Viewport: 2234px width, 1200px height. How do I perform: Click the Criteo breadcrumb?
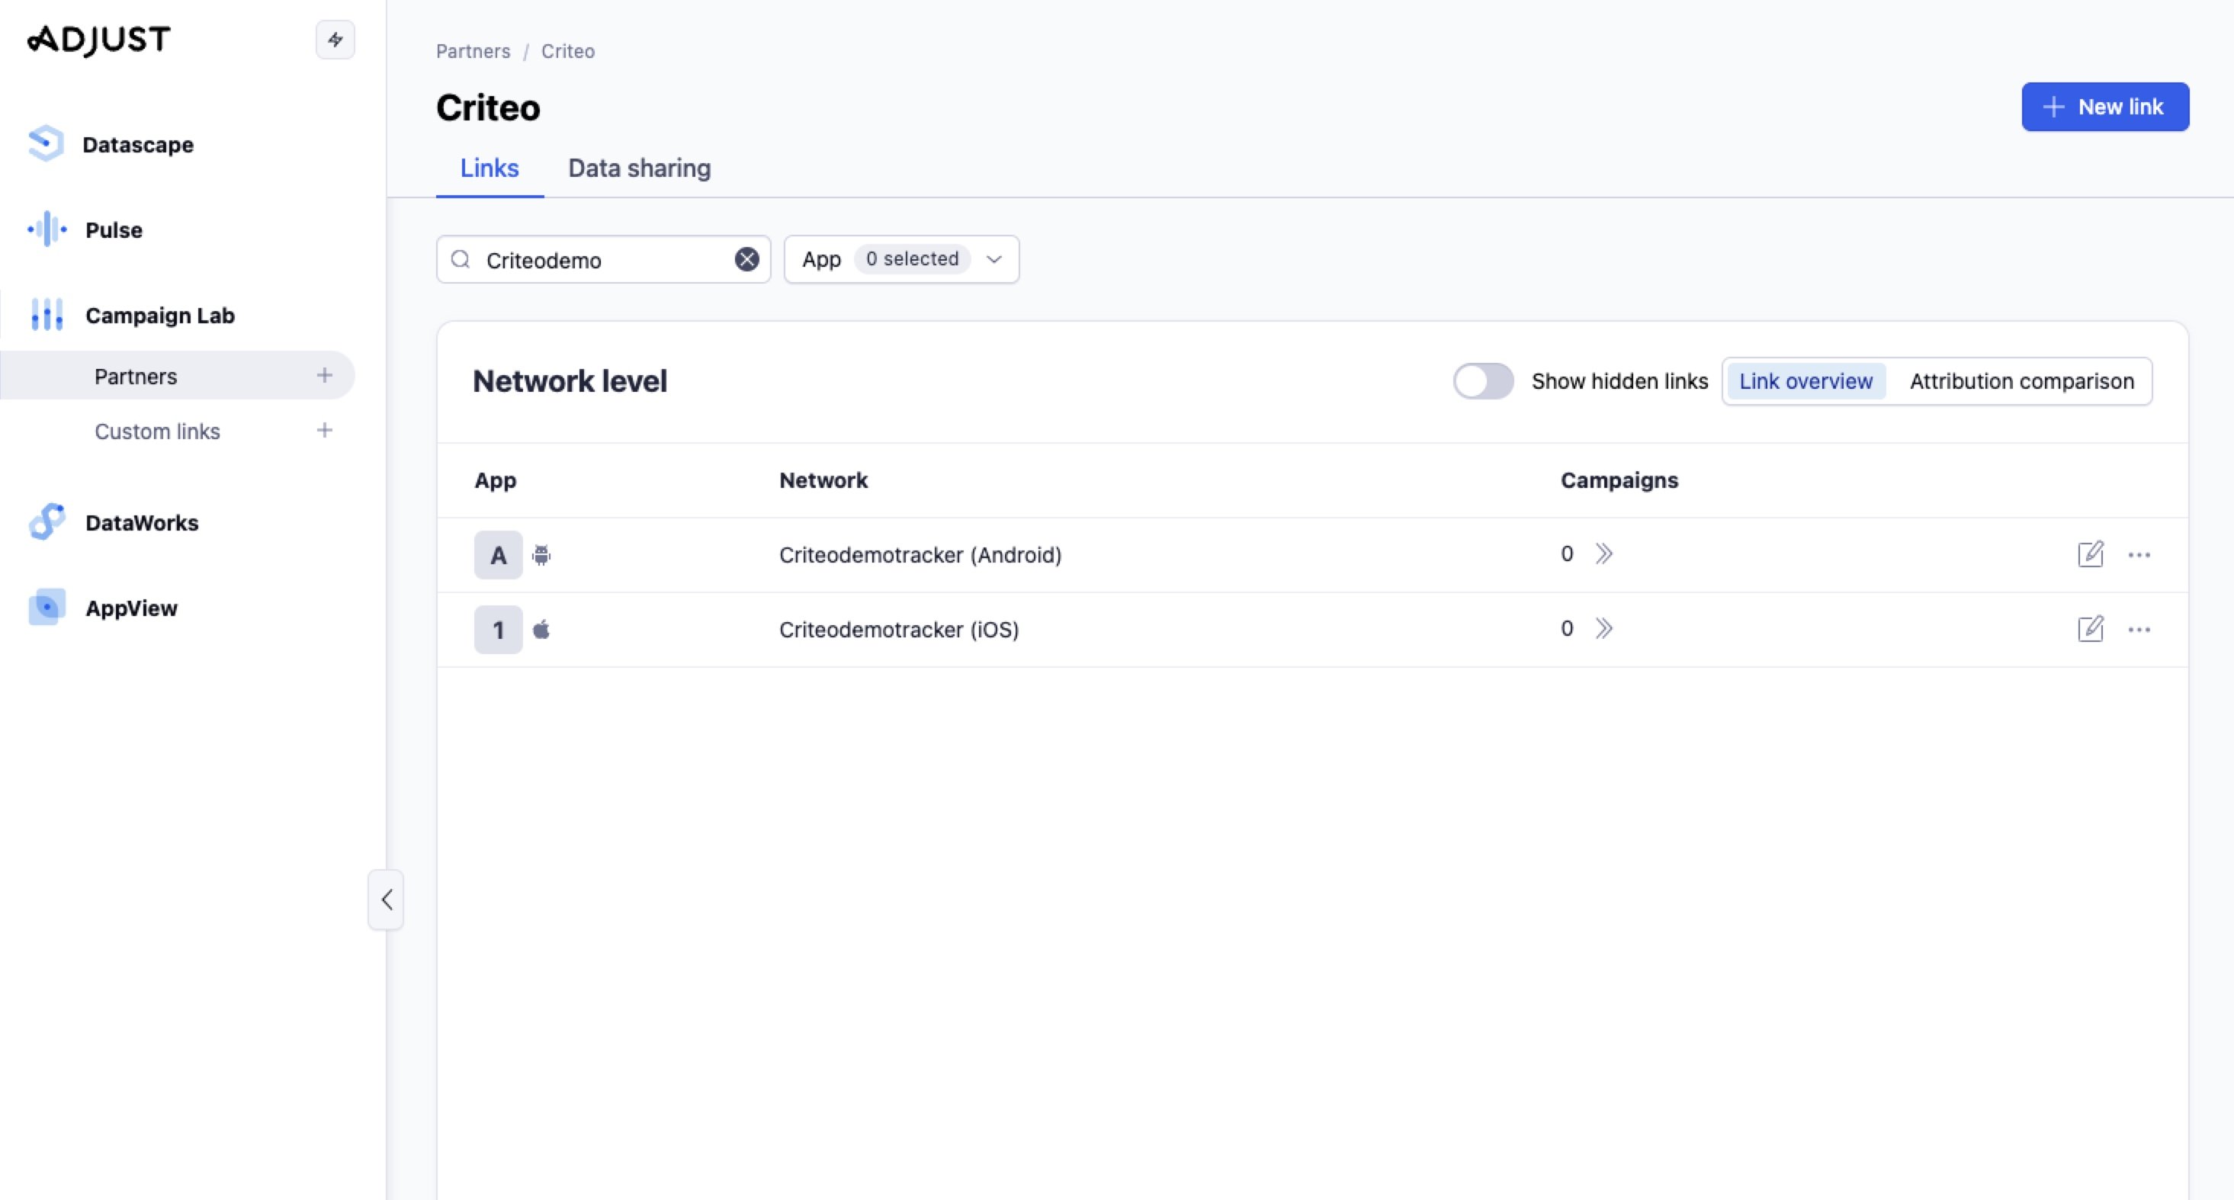568,51
